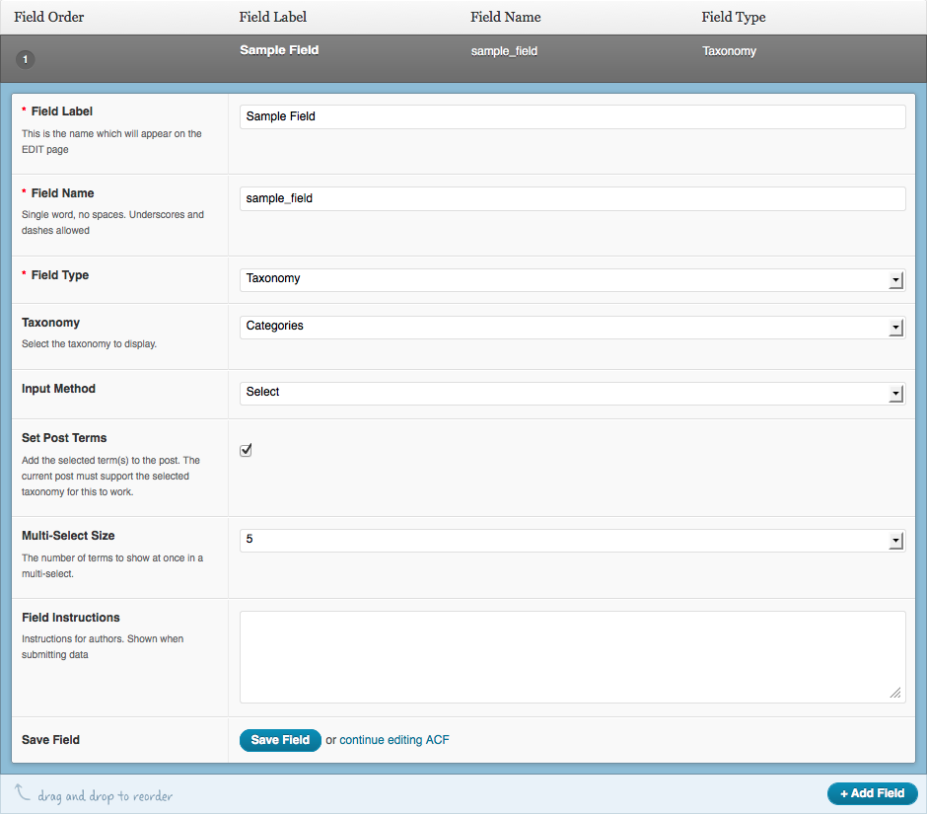Click the field order number 1 circle
This screenshot has height=815, width=927.
[26, 60]
